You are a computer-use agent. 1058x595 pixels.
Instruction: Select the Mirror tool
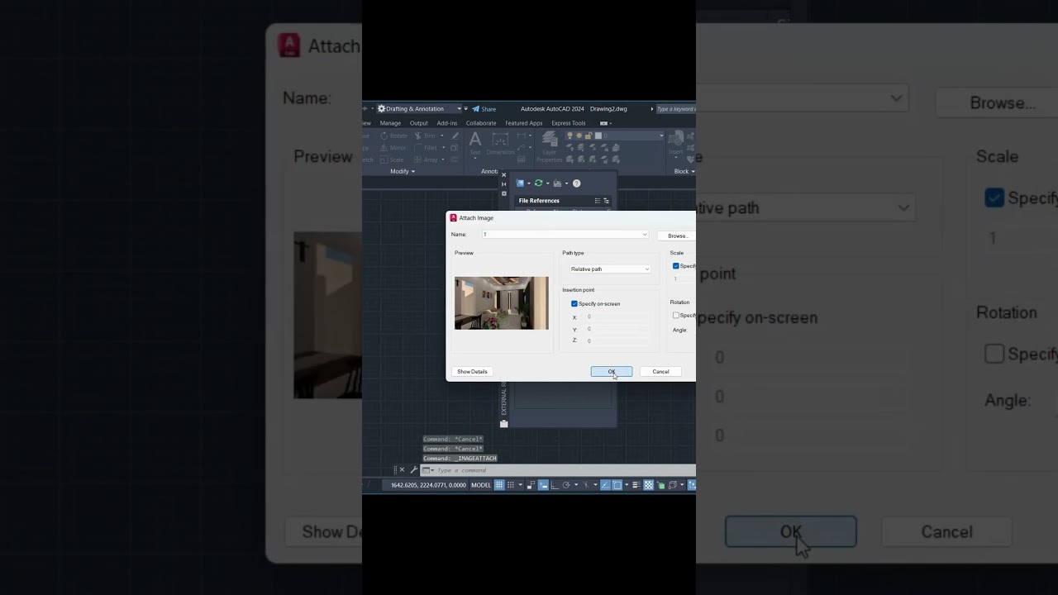pyautogui.click(x=392, y=148)
